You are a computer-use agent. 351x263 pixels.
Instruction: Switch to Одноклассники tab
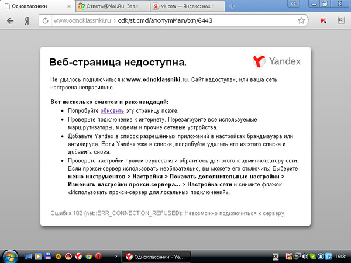click(x=38, y=6)
